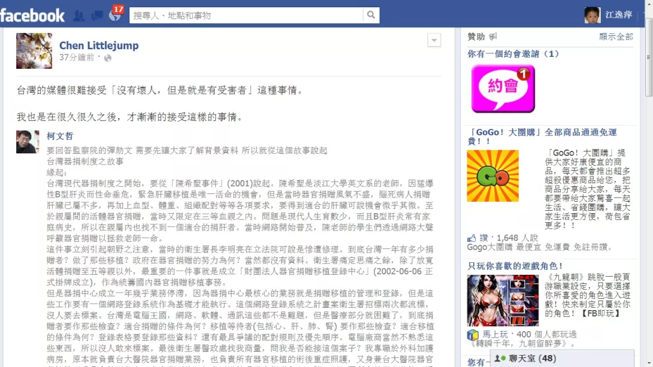Open Chen Littlejump's profile name link
Image resolution: width=653 pixels, height=367 pixels.
(99, 46)
